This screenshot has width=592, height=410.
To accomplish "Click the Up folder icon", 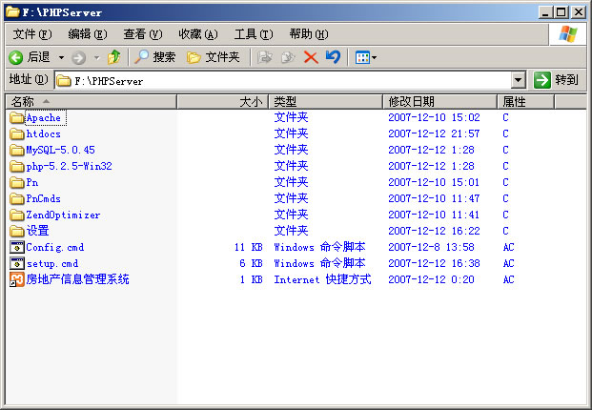I will pos(114,57).
